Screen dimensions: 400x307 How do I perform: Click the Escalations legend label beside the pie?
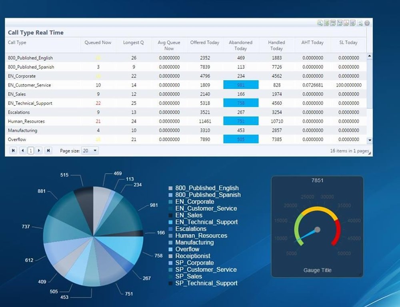[191, 229]
